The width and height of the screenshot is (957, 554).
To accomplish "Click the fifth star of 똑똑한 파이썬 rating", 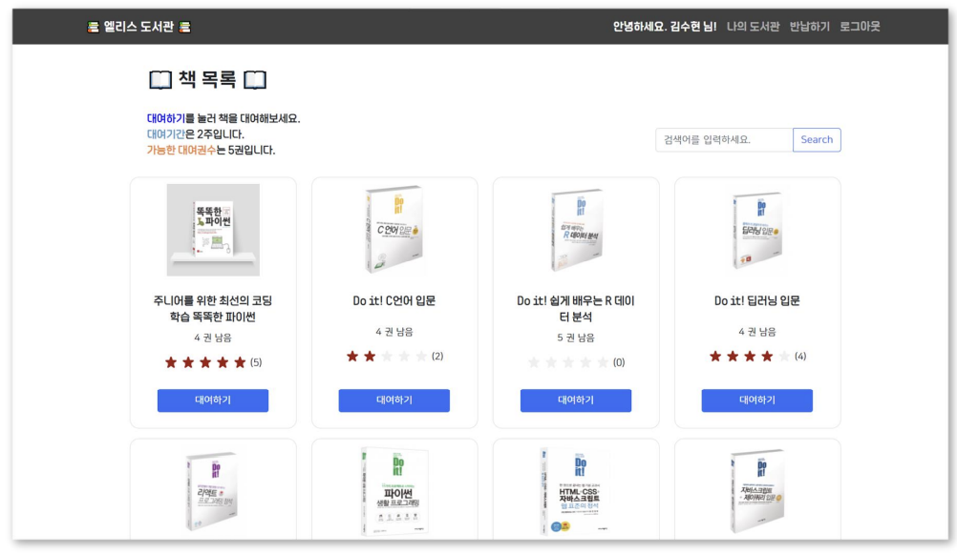I will (x=240, y=362).
